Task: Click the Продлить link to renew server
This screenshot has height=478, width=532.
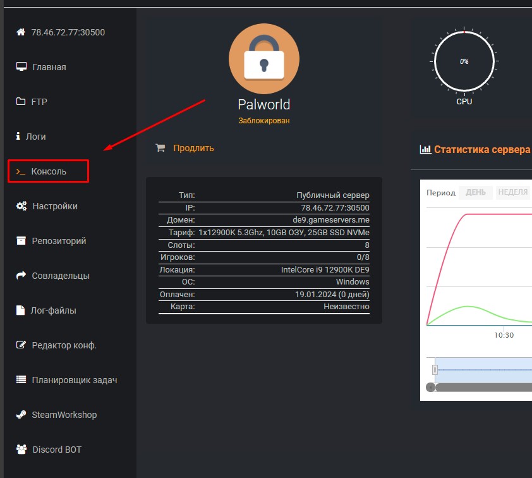Action: tap(193, 148)
